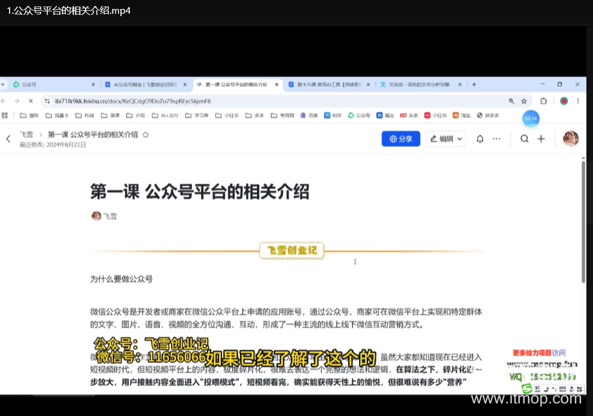
Task: Click the browser forward arrow
Action: [x=17, y=101]
